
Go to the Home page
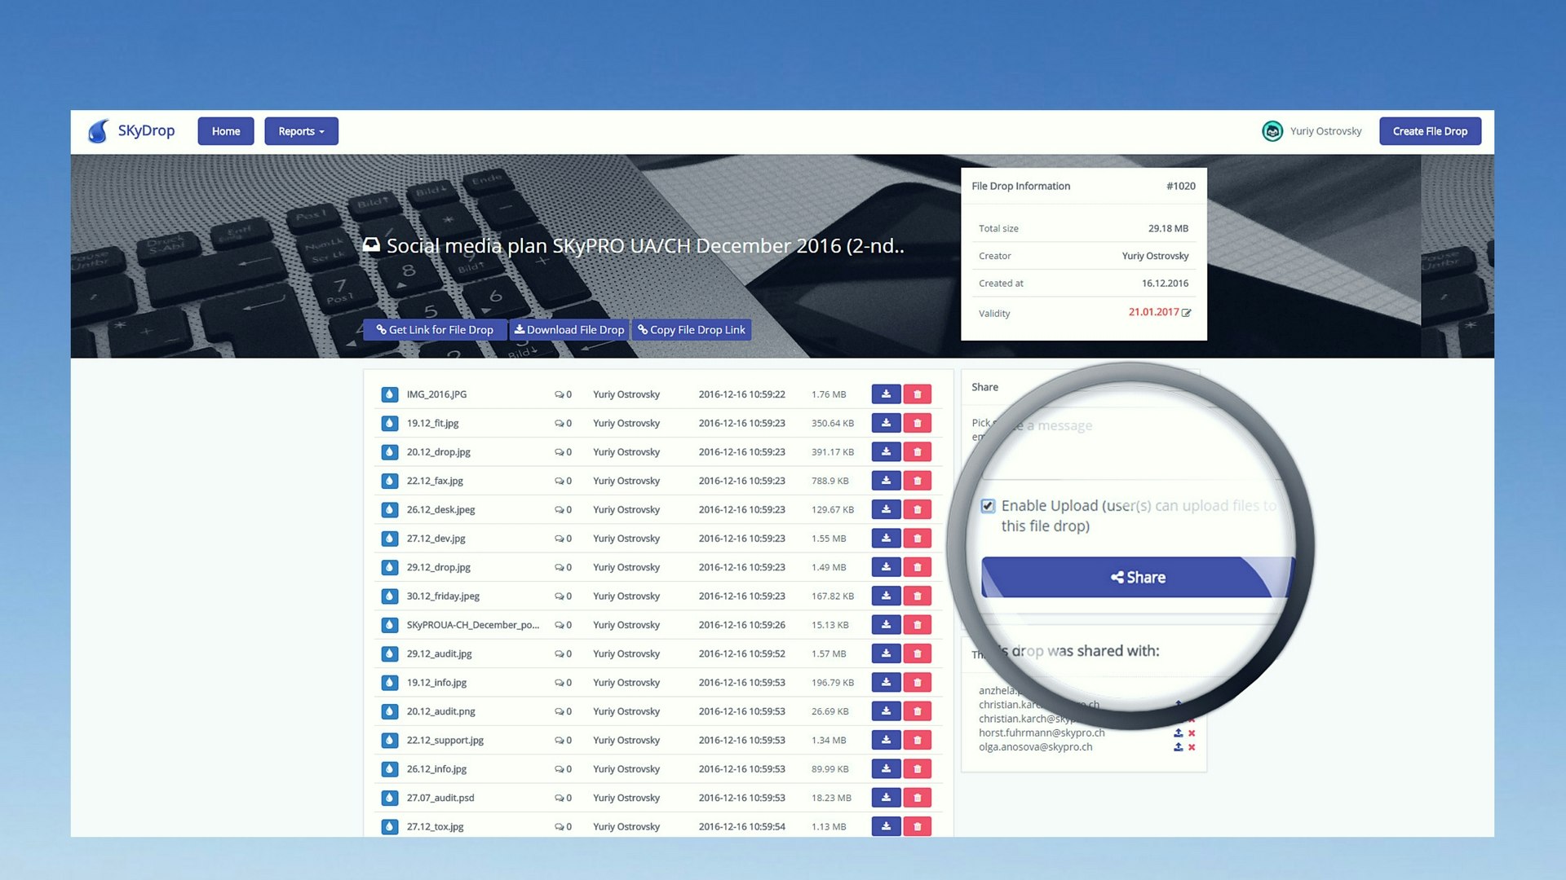[226, 131]
